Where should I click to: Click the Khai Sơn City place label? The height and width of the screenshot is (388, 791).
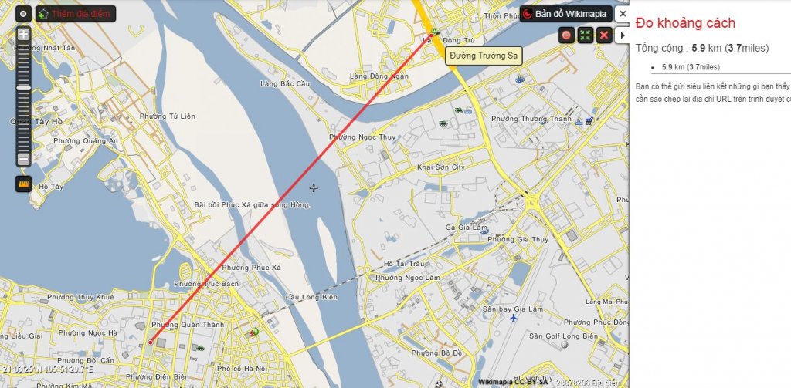441,167
